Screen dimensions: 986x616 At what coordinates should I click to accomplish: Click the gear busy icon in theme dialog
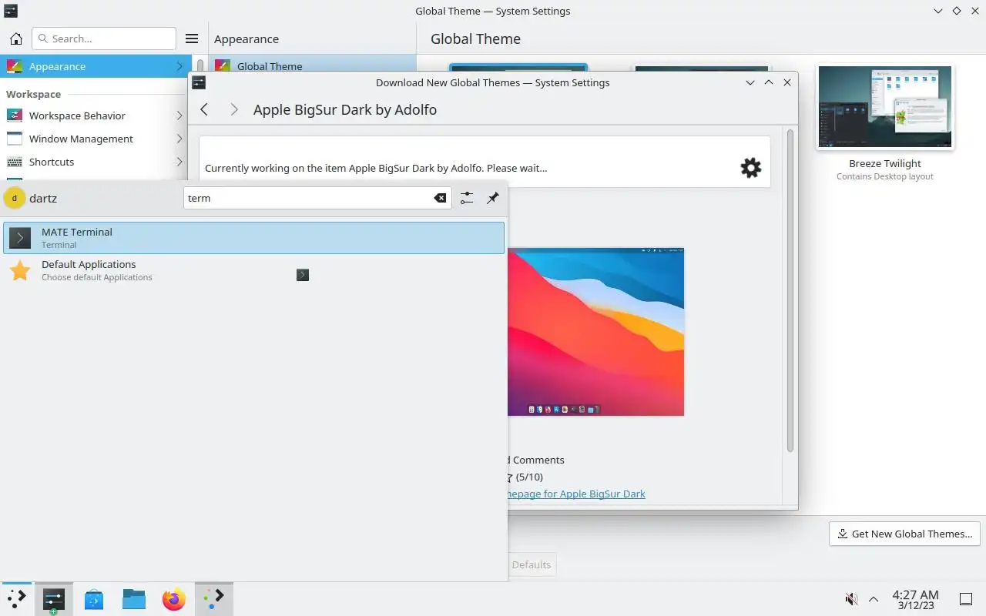click(x=751, y=168)
